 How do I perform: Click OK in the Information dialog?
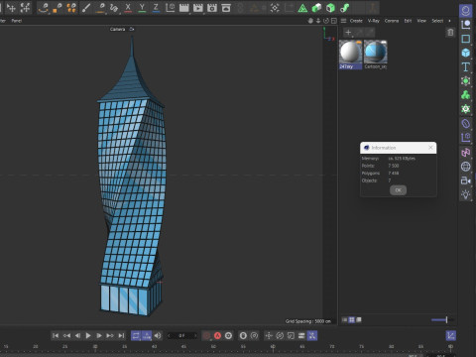398,190
